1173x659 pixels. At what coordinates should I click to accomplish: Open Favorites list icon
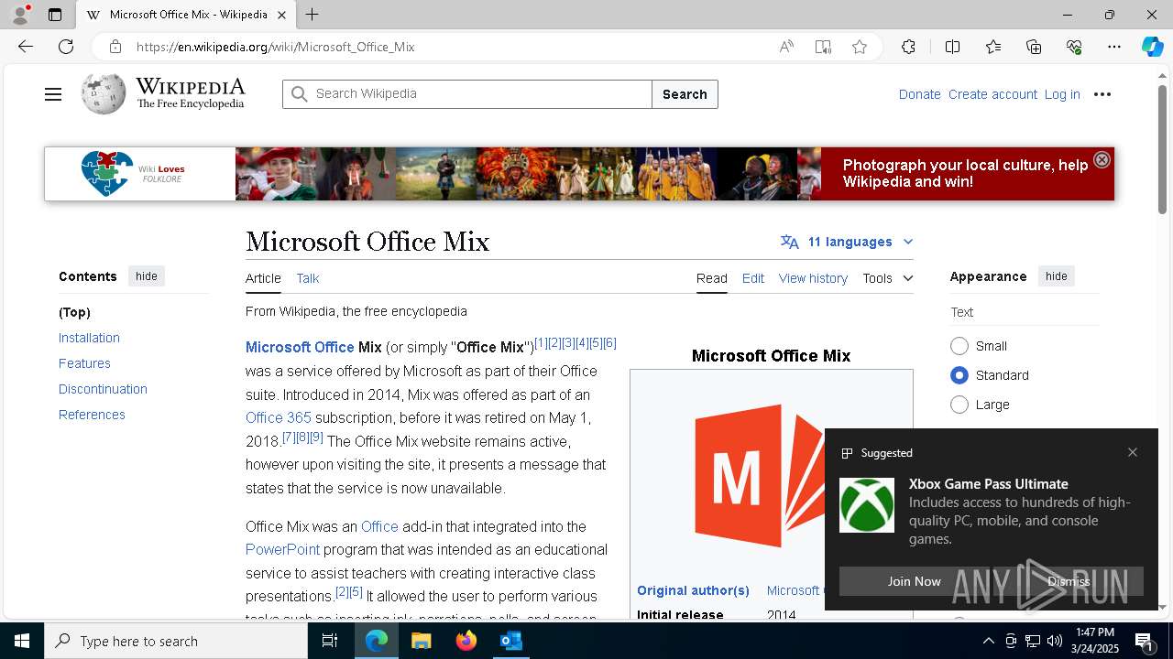click(x=993, y=47)
